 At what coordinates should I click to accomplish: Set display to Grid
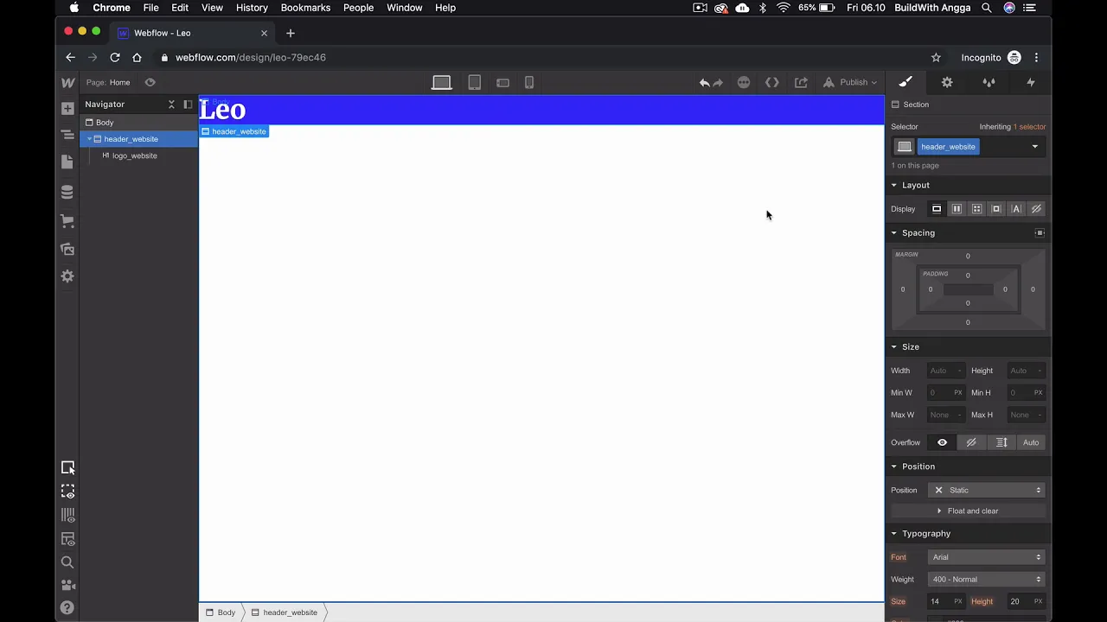(x=976, y=209)
